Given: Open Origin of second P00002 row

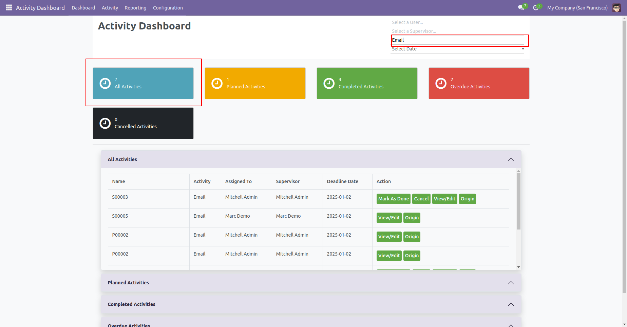Looking at the screenshot, I should 412,256.
